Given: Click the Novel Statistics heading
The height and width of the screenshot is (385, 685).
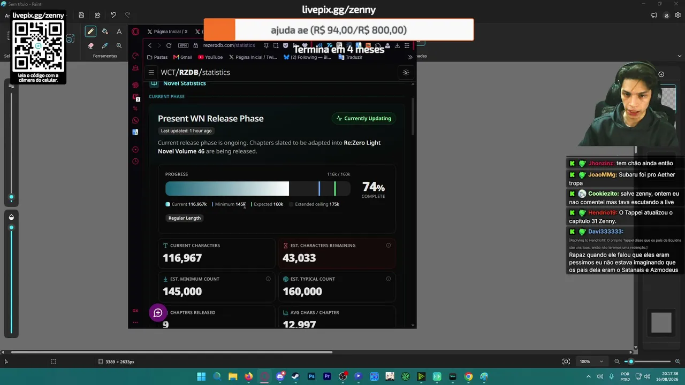Looking at the screenshot, I should [x=185, y=83].
